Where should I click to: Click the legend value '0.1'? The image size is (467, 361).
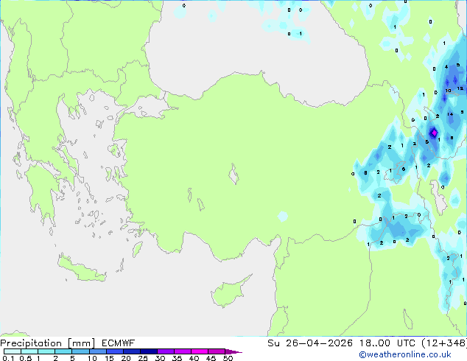pyautogui.click(x=8, y=358)
